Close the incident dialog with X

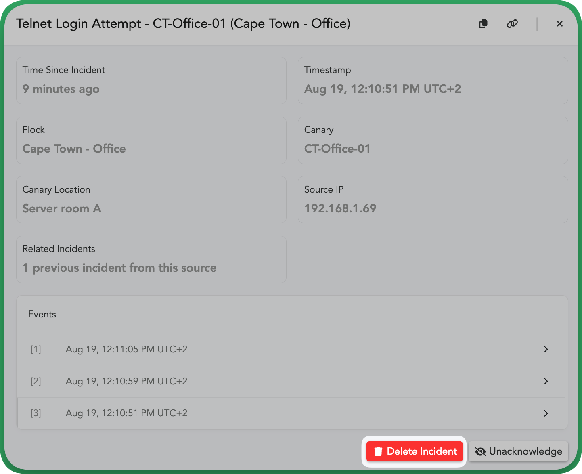pyautogui.click(x=559, y=24)
